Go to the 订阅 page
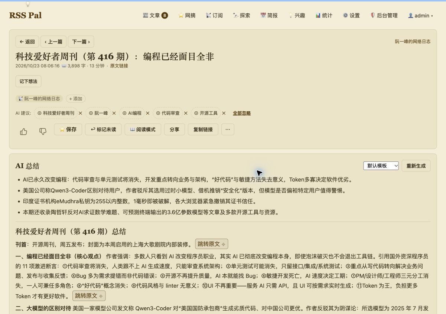The height and width of the screenshot is (314, 446). point(214,16)
